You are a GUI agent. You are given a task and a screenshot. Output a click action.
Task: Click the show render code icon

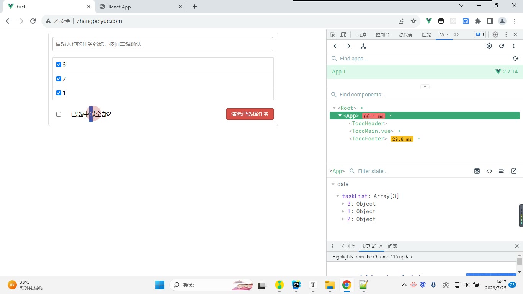point(489,171)
